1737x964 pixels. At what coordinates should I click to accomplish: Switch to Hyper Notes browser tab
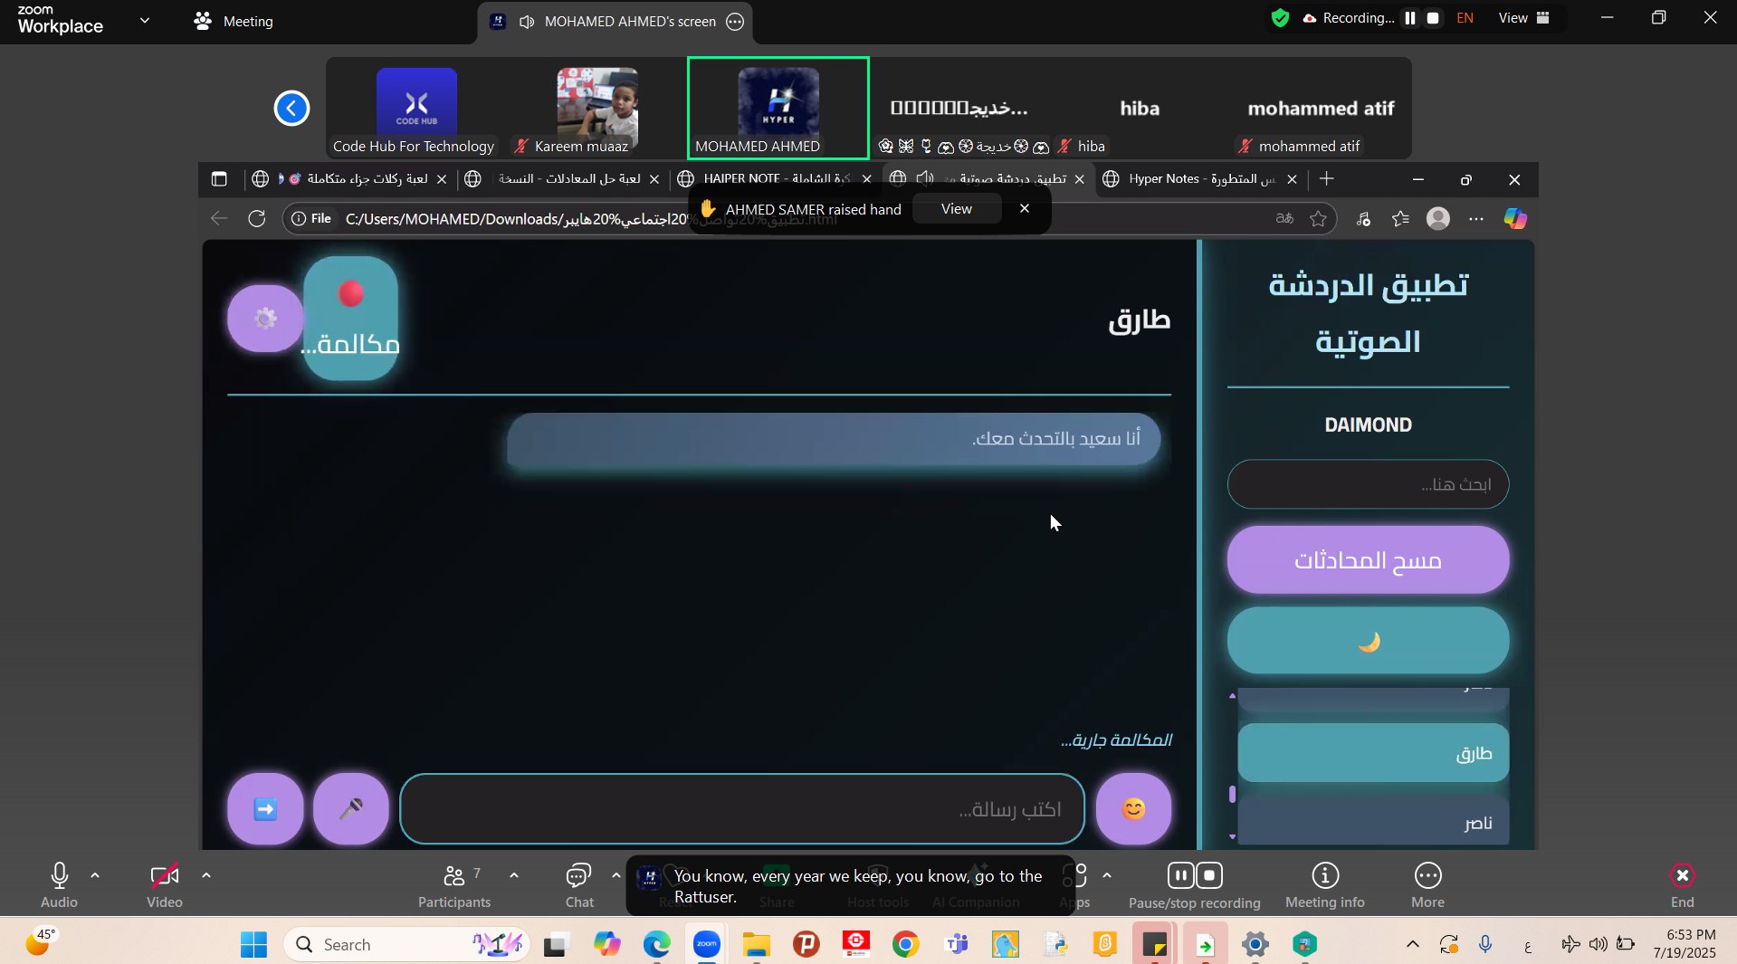[1200, 179]
